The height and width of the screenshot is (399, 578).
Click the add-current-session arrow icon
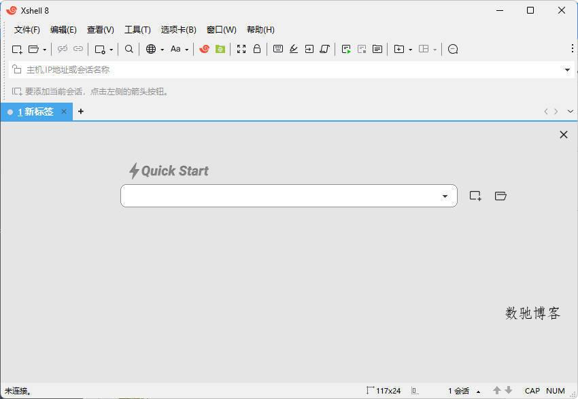coord(16,91)
